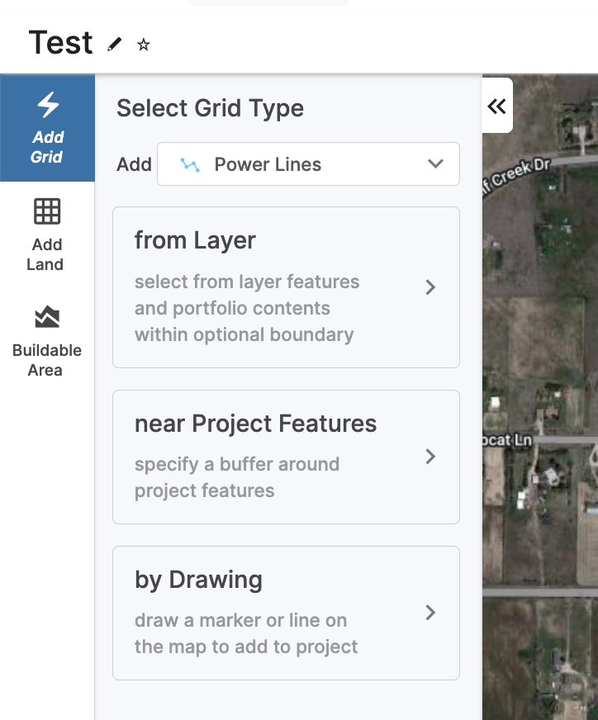Screen dimensions: 598x720
Task: Switch to the Buildable Area tab
Action: pos(47,340)
